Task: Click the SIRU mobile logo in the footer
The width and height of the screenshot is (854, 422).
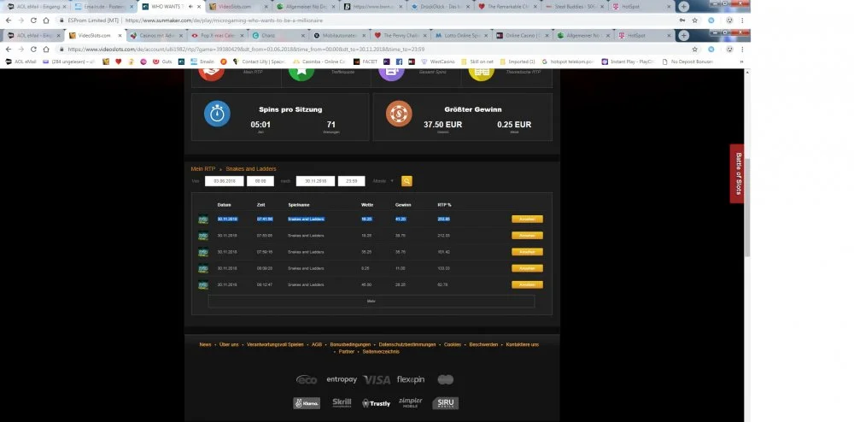Action: pyautogui.click(x=446, y=403)
